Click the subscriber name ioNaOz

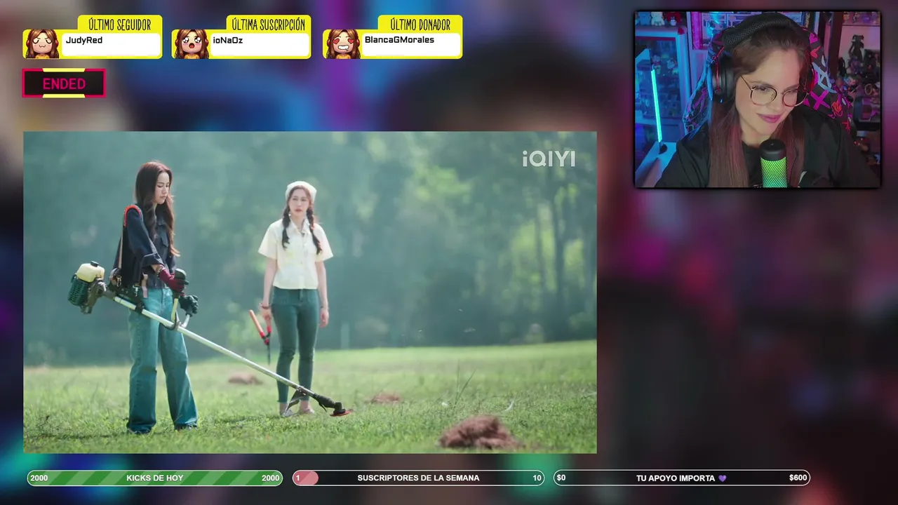point(228,41)
